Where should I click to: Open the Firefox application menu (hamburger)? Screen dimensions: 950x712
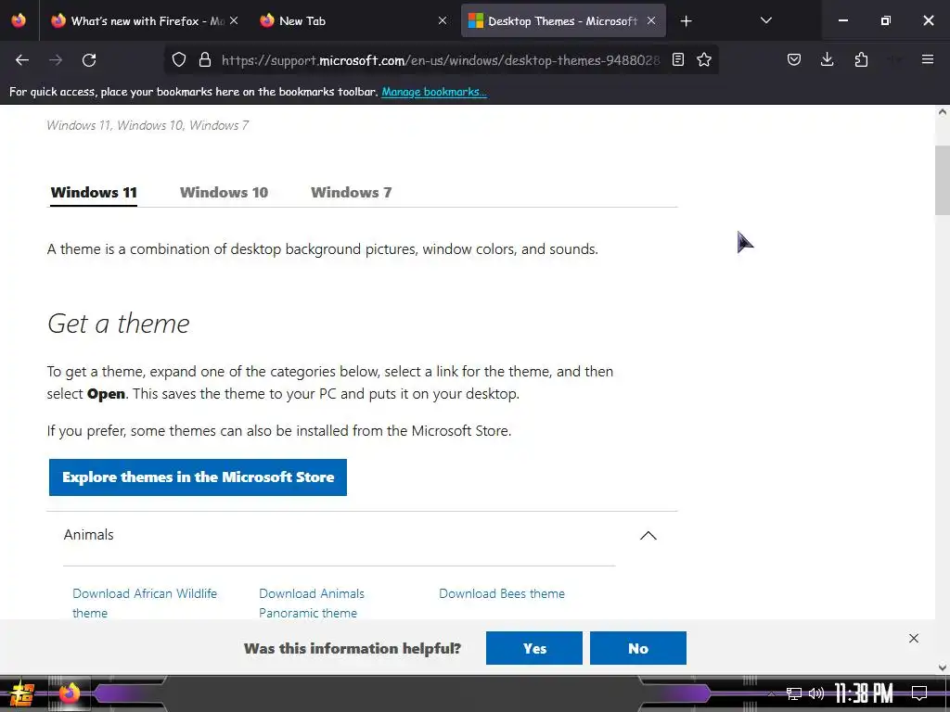tap(927, 59)
